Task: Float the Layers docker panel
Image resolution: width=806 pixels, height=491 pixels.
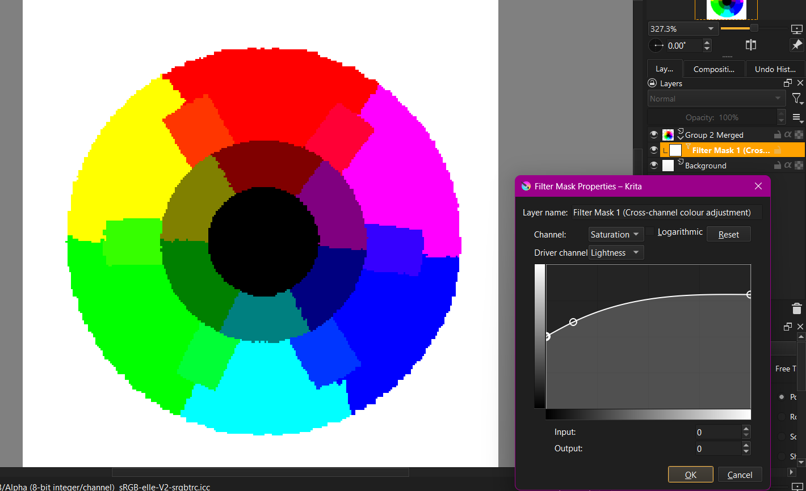Action: [x=788, y=83]
